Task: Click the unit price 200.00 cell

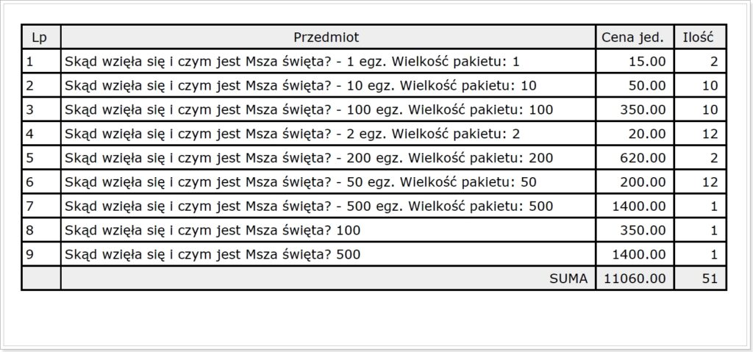Action: 635,182
